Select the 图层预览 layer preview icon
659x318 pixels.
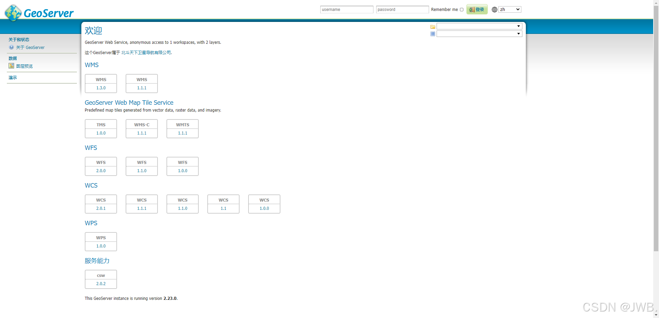(11, 66)
